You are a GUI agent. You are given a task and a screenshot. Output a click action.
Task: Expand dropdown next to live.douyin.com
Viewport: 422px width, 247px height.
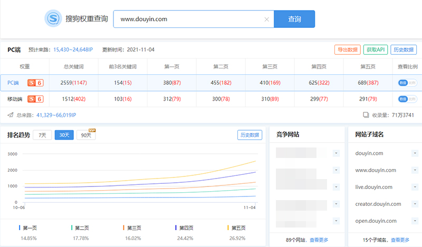(415, 187)
